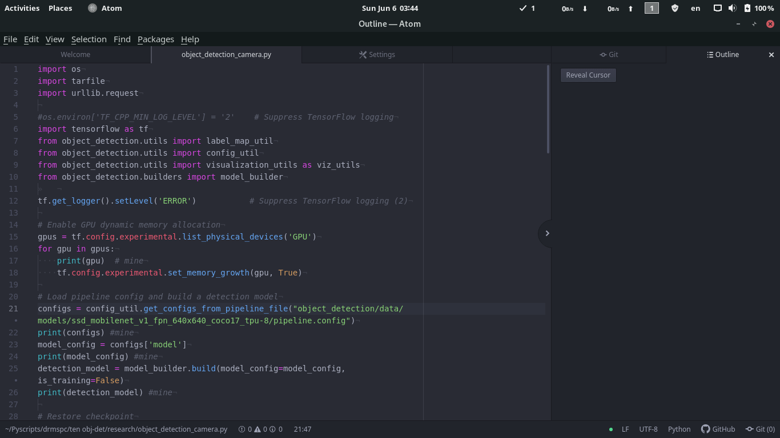
Task: Open the GitHub panel from status bar
Action: [718, 429]
